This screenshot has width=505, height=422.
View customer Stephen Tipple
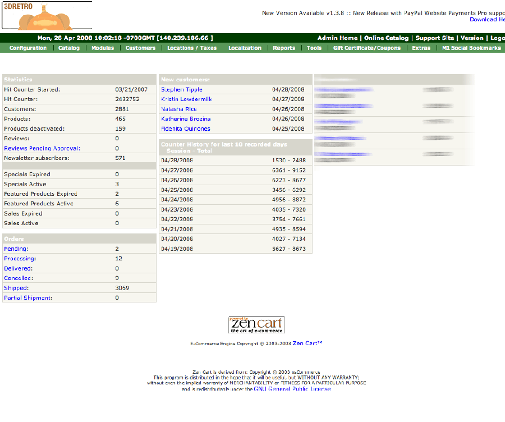[x=181, y=90]
